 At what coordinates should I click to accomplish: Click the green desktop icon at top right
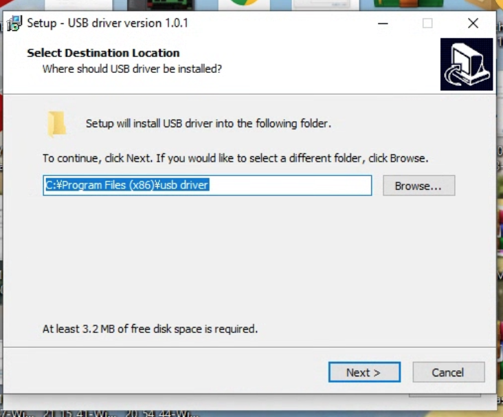click(x=408, y=3)
